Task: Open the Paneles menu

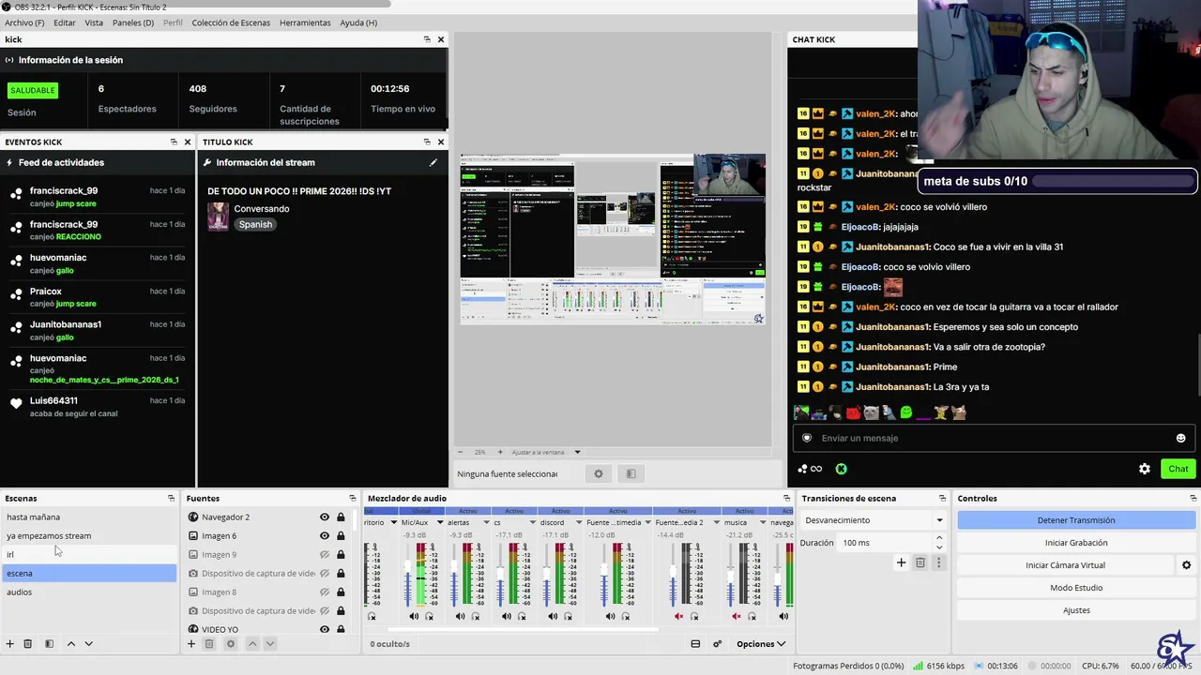Action: (x=133, y=22)
